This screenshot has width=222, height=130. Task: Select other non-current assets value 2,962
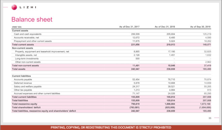pyautogui.click(x=208, y=62)
